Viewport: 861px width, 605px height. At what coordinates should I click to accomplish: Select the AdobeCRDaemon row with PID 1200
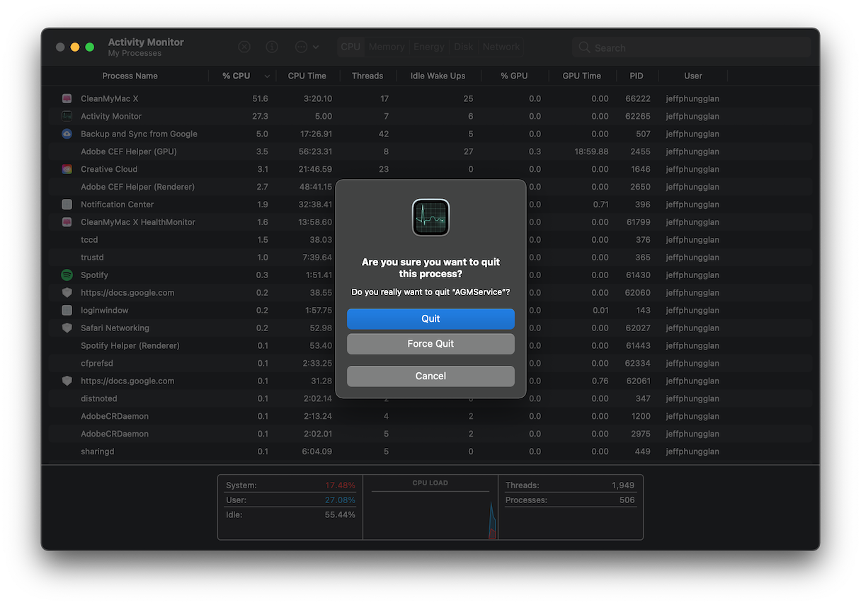click(430, 416)
